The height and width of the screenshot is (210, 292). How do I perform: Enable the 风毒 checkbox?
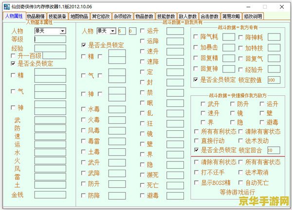tap(83, 131)
